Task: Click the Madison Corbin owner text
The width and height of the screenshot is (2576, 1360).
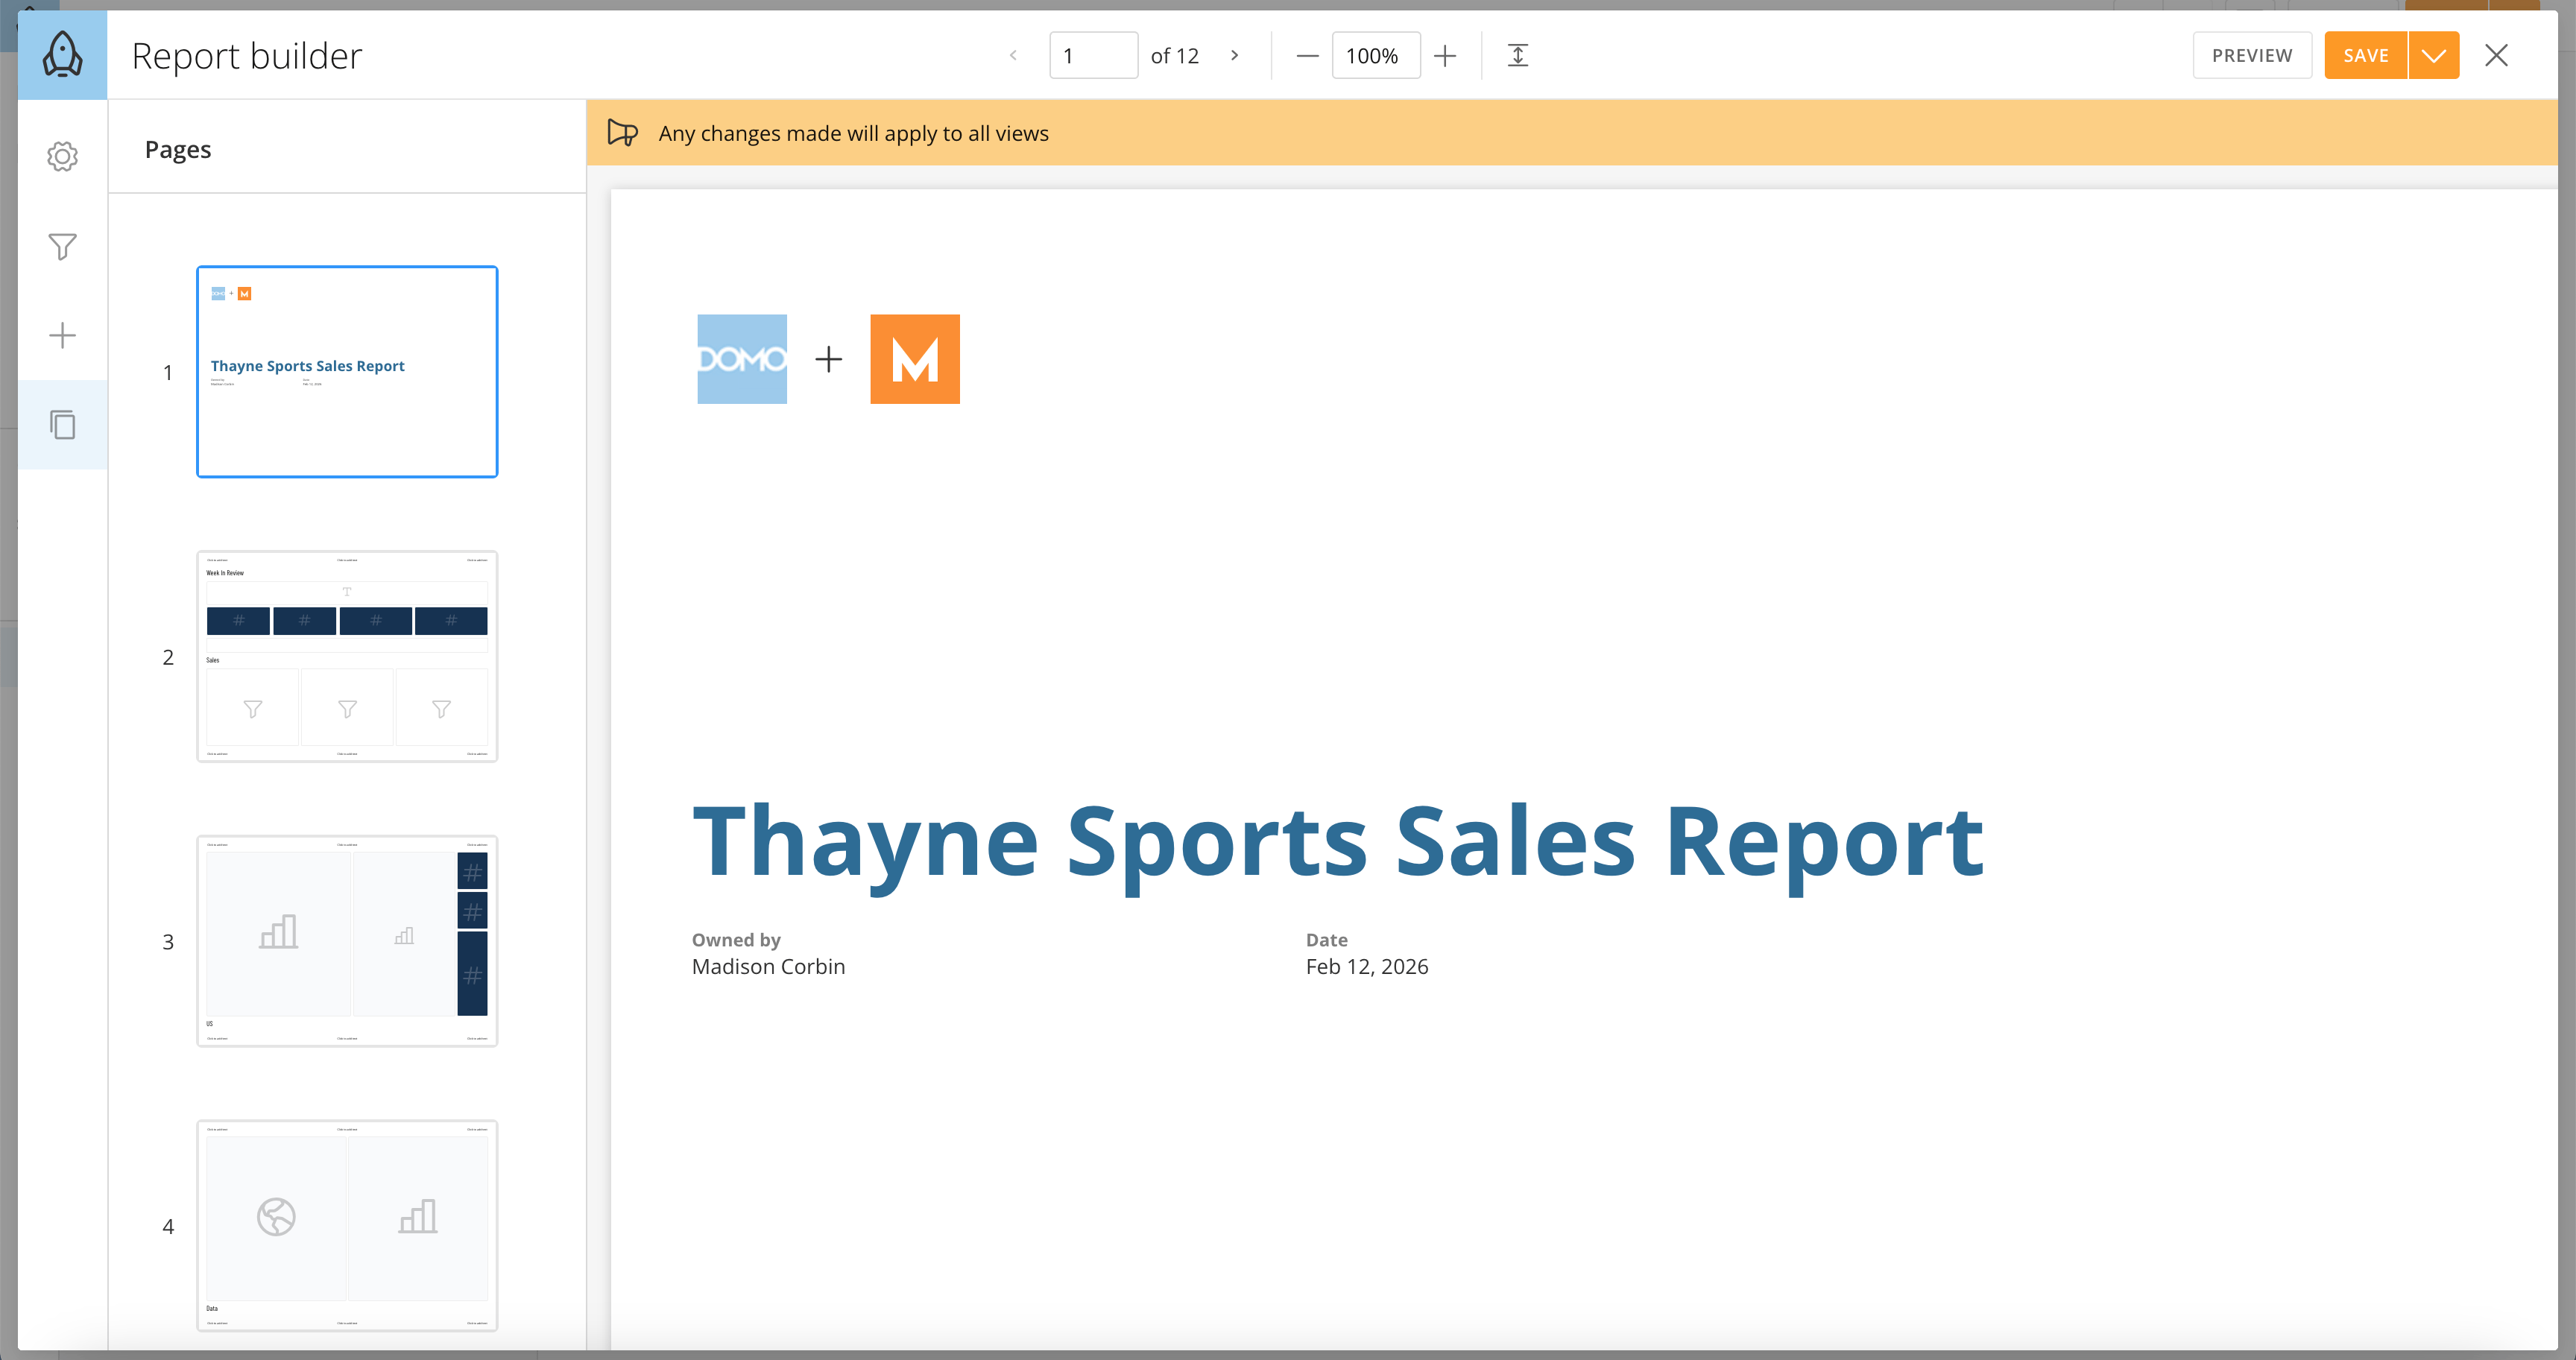Action: pyautogui.click(x=768, y=966)
